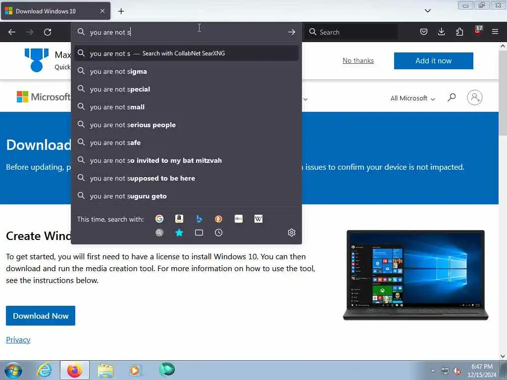Open Windows Media Player in taskbar
507x380 pixels.
[135, 370]
